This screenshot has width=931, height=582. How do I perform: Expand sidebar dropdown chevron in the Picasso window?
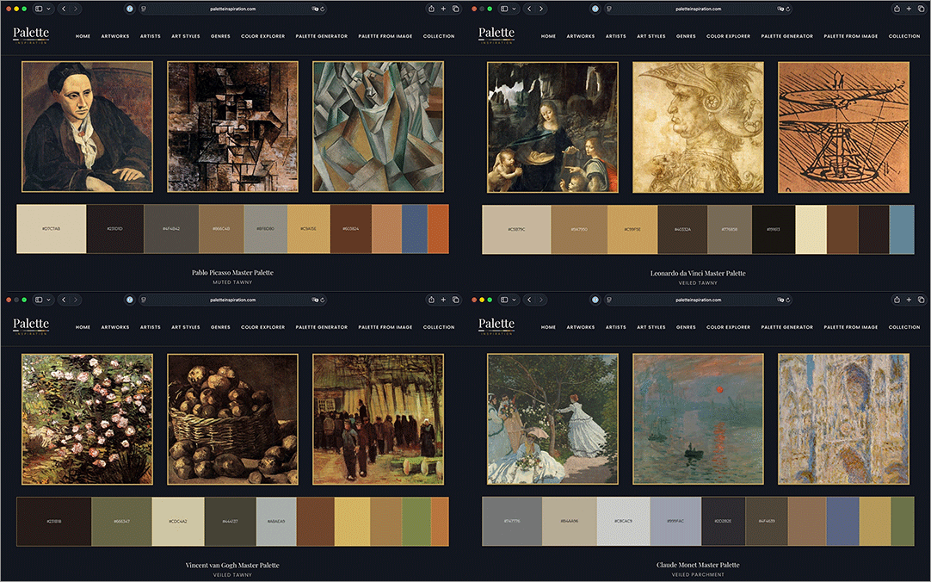[x=48, y=9]
